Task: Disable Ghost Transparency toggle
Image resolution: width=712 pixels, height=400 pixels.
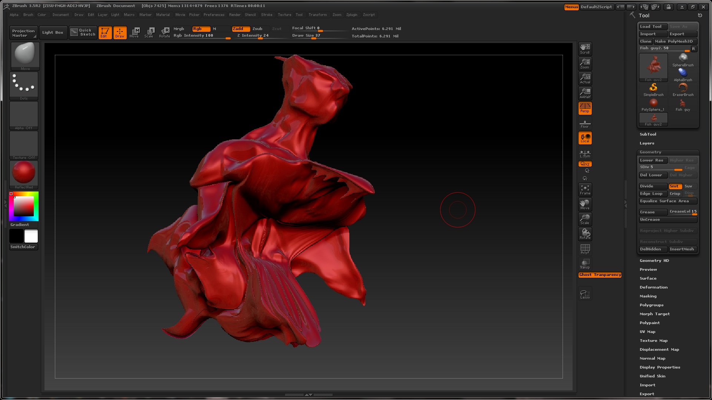Action: pos(600,275)
